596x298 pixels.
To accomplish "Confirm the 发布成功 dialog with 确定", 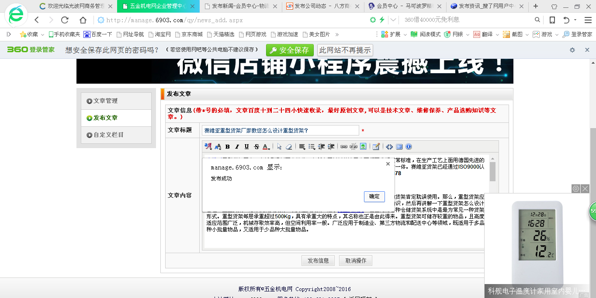I will coord(374,196).
